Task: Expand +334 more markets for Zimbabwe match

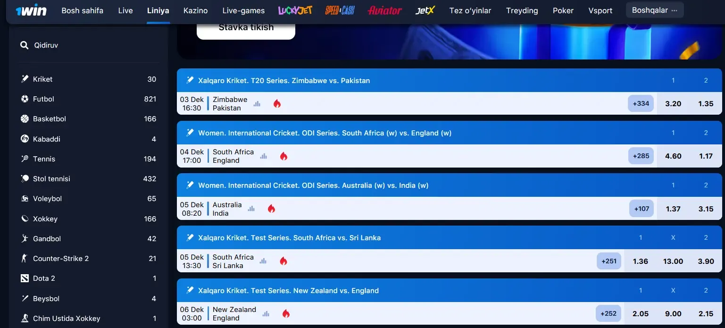Action: click(x=641, y=104)
